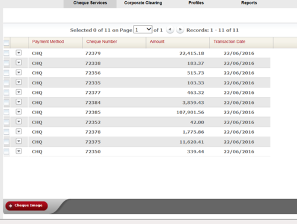Sort by Amount column header
Screen dimensions: 297x224
pyautogui.click(x=157, y=42)
